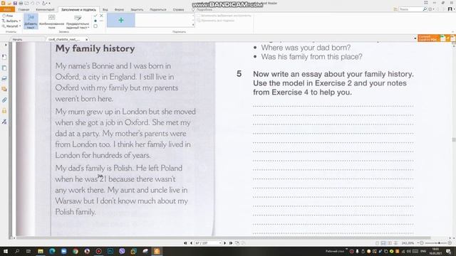The image size is (456, 256).
Task: Go to the first page button
Action: [185, 243]
